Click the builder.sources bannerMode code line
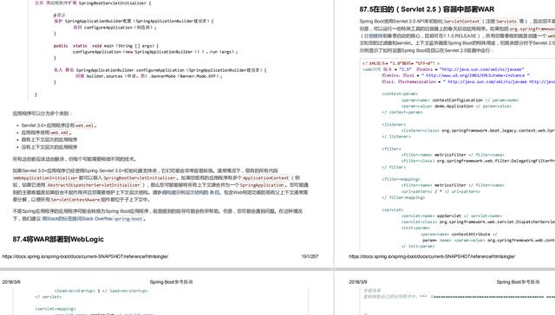555x315 pixels. click(x=148, y=76)
